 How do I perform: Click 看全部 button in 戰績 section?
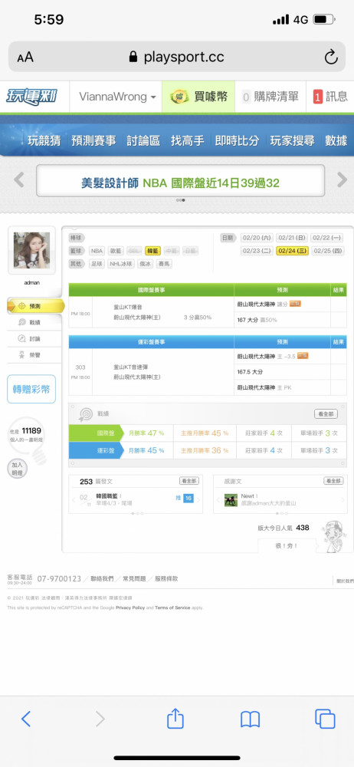point(326,414)
